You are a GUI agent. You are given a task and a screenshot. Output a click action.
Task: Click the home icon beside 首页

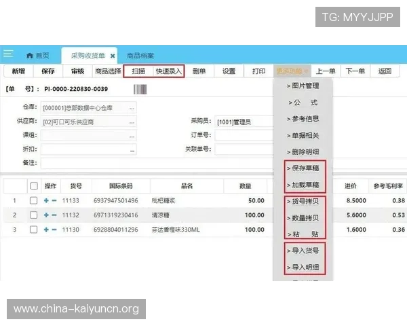coord(30,56)
